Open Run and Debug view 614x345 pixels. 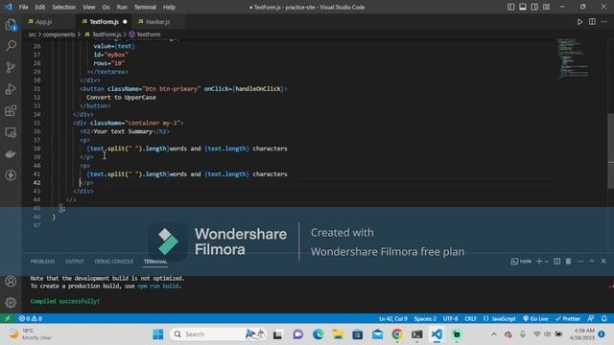(11, 89)
